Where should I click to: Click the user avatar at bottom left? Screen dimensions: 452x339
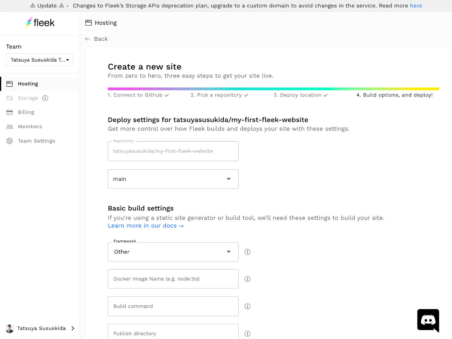tap(10, 328)
